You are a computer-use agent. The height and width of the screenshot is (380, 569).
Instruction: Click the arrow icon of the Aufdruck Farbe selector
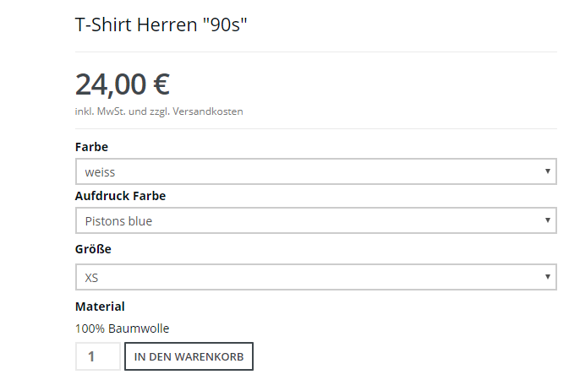549,221
